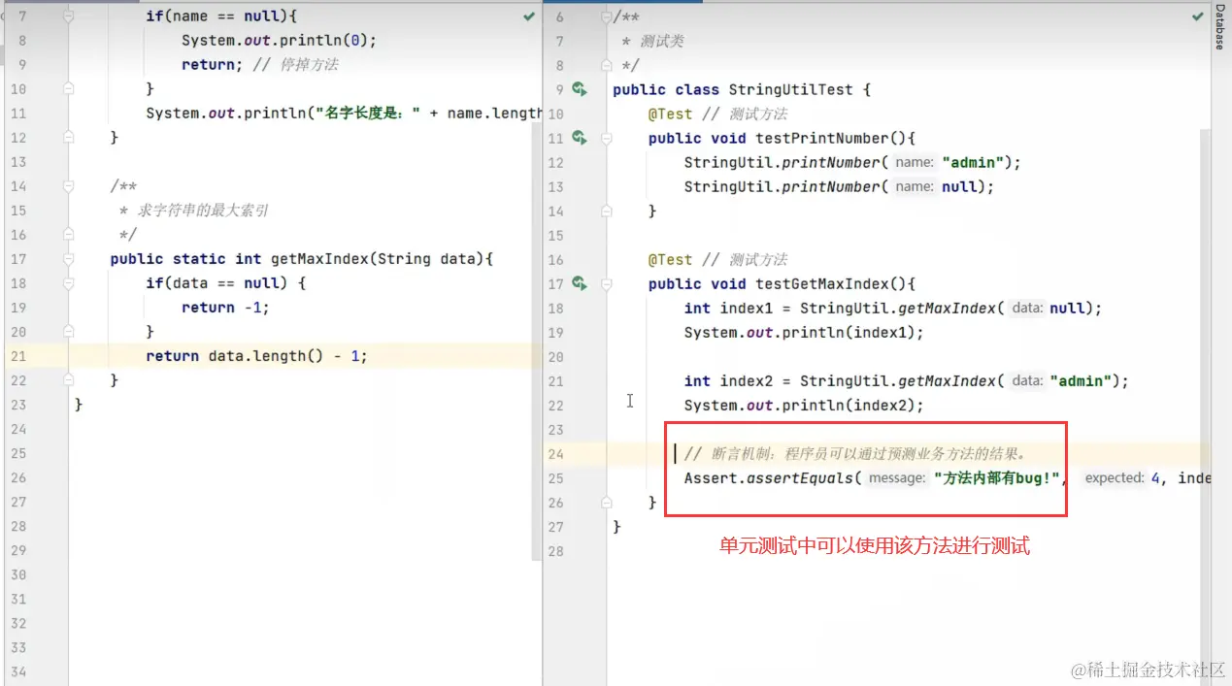The height and width of the screenshot is (686, 1232).
Task: Click the "方法内部有bug!" string literal
Action: pos(996,477)
